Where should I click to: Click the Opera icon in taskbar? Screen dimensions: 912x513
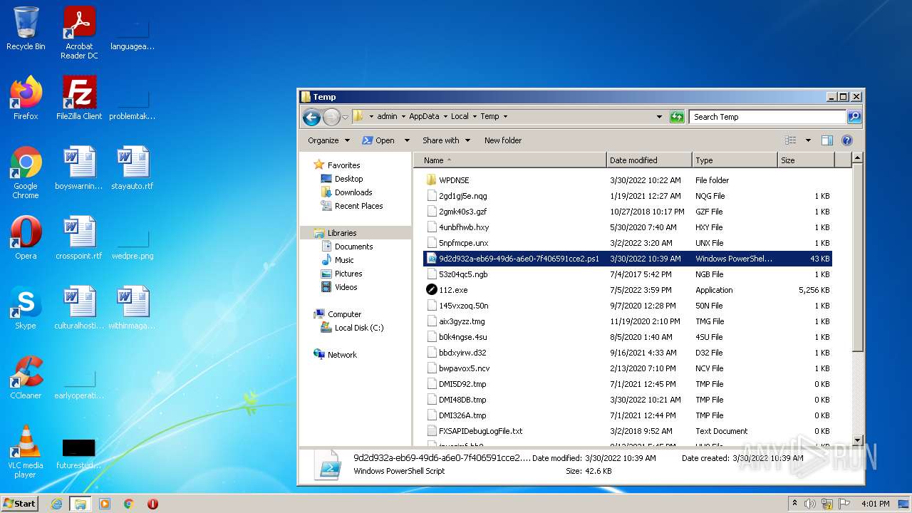(152, 504)
